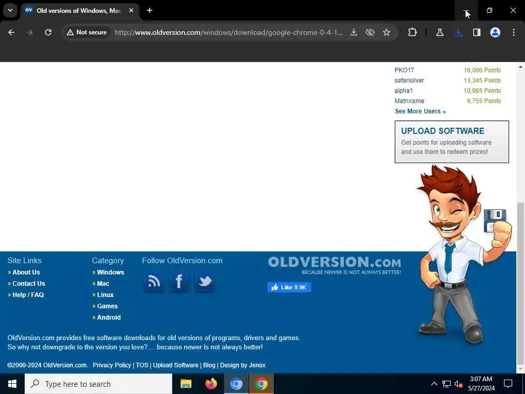Click the muted volume tray icon
The width and height of the screenshot is (525, 394).
pyautogui.click(x=459, y=384)
